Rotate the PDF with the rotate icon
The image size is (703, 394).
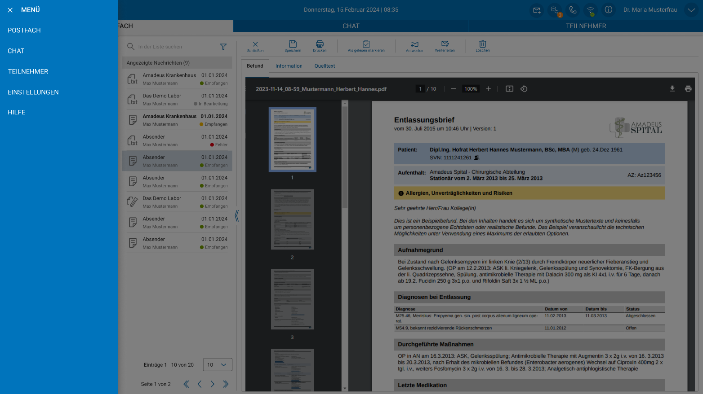tap(524, 89)
